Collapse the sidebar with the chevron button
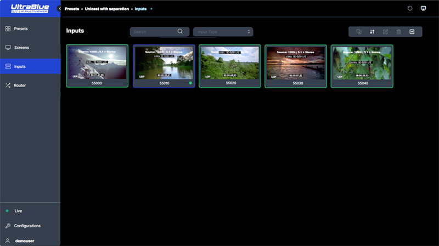Image resolution: width=439 pixels, height=246 pixels. [59, 9]
